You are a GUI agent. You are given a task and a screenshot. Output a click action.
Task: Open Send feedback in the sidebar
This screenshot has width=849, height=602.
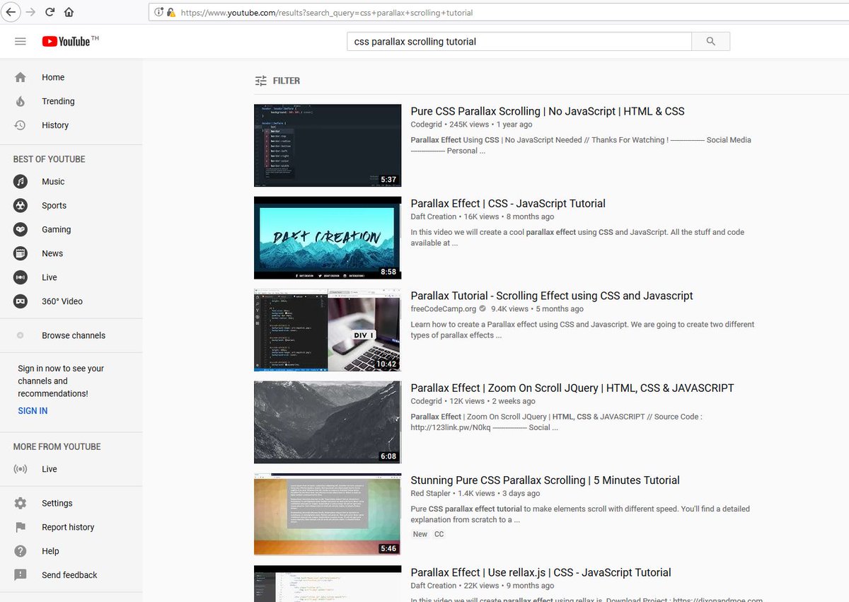(71, 575)
